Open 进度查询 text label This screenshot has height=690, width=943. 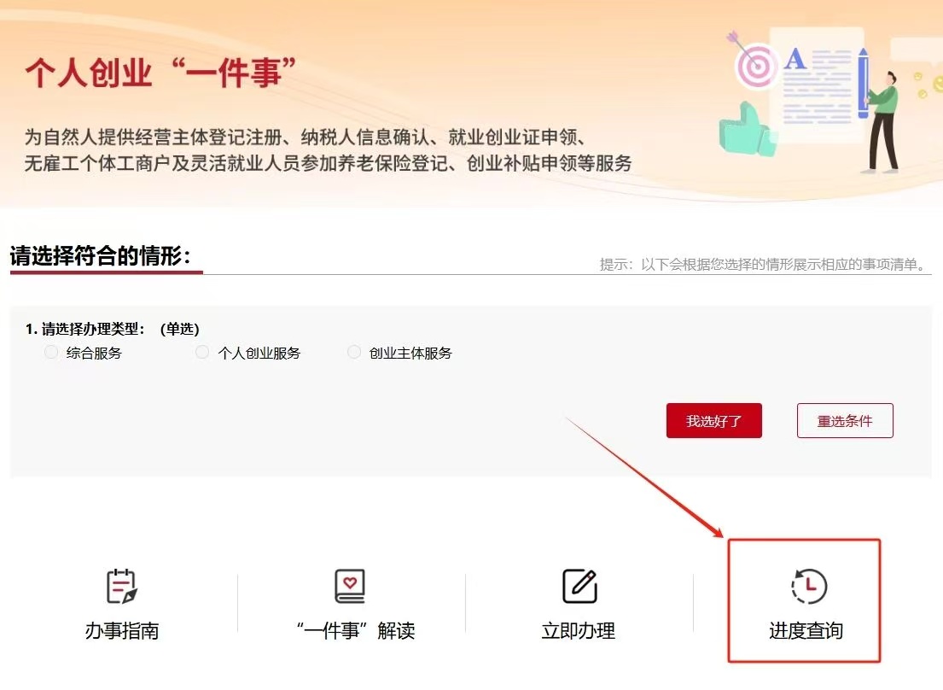click(x=806, y=631)
